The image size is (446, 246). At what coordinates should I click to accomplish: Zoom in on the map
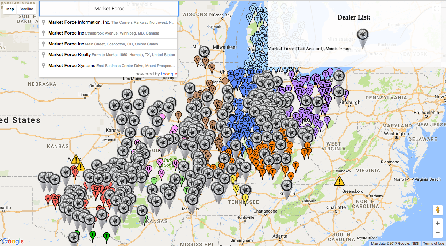pos(438,223)
